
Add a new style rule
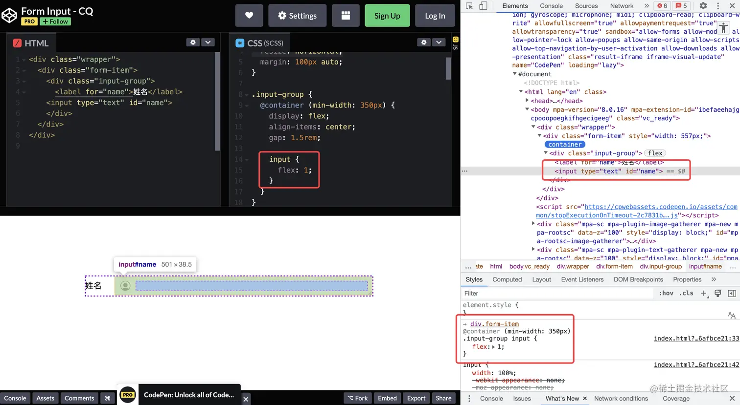click(703, 293)
